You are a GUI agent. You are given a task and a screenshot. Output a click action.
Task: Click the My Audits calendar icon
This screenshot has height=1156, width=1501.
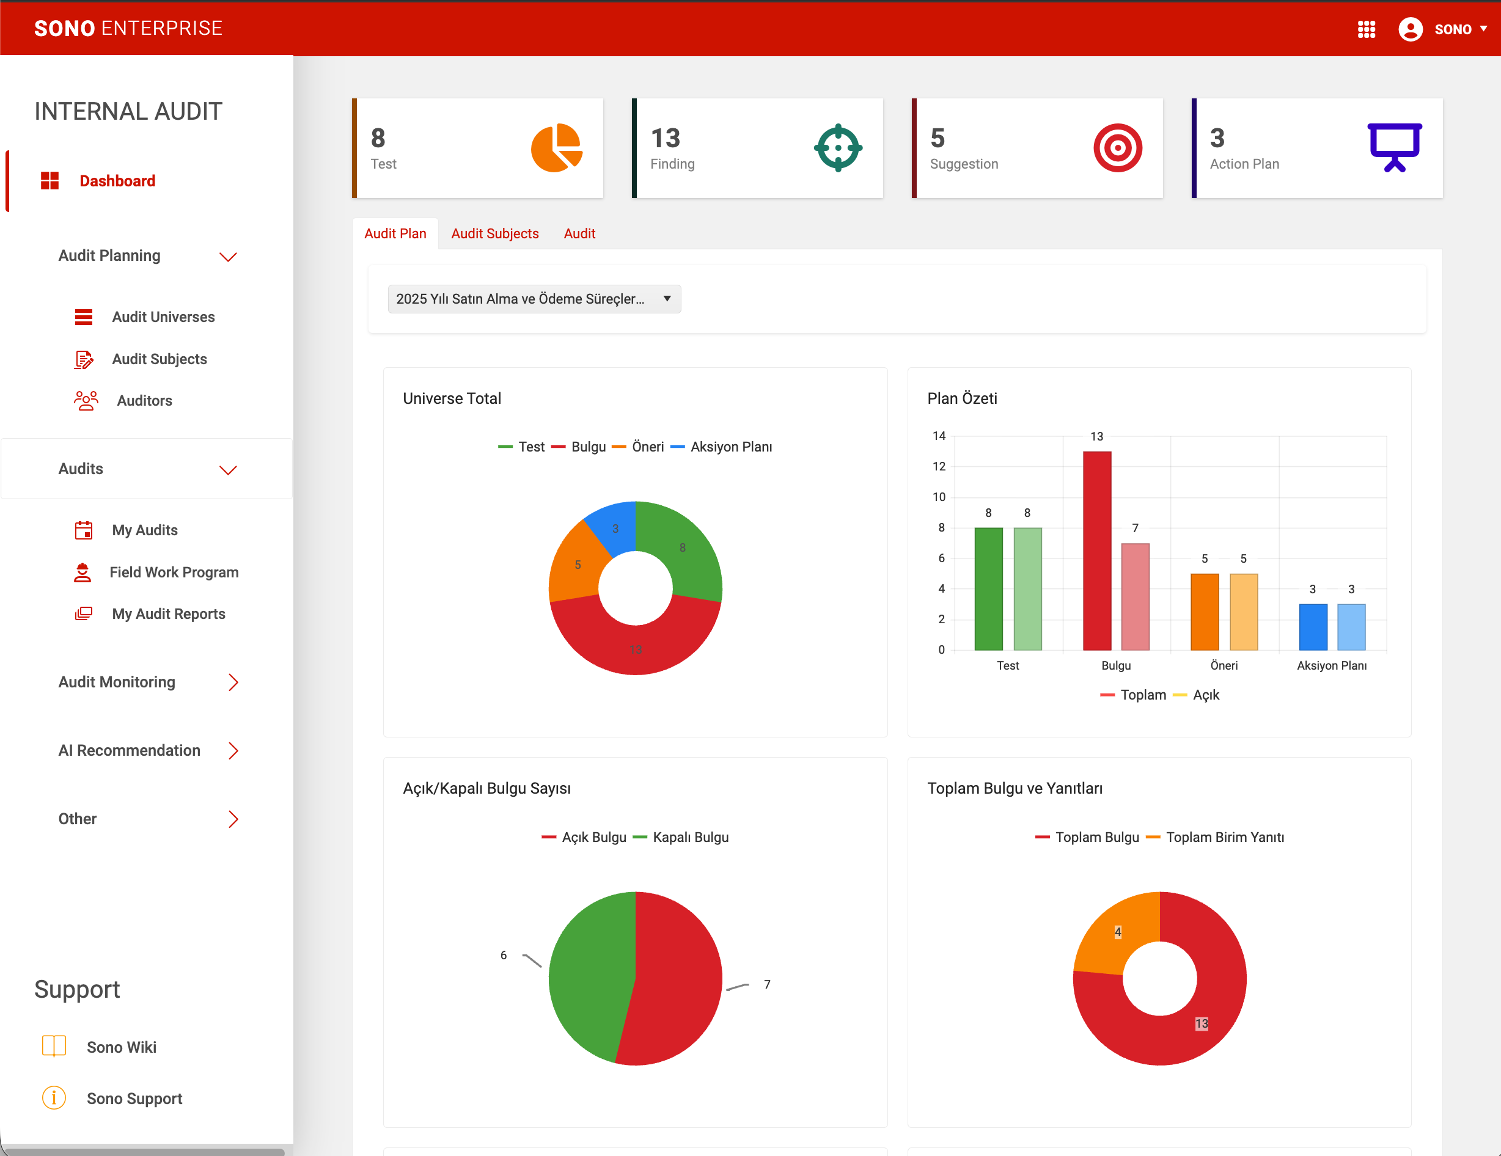click(x=84, y=530)
